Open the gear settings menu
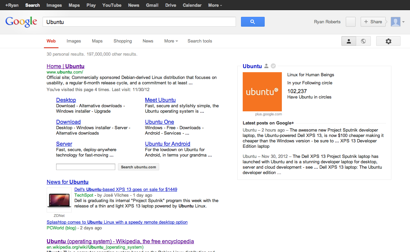 click(x=388, y=41)
